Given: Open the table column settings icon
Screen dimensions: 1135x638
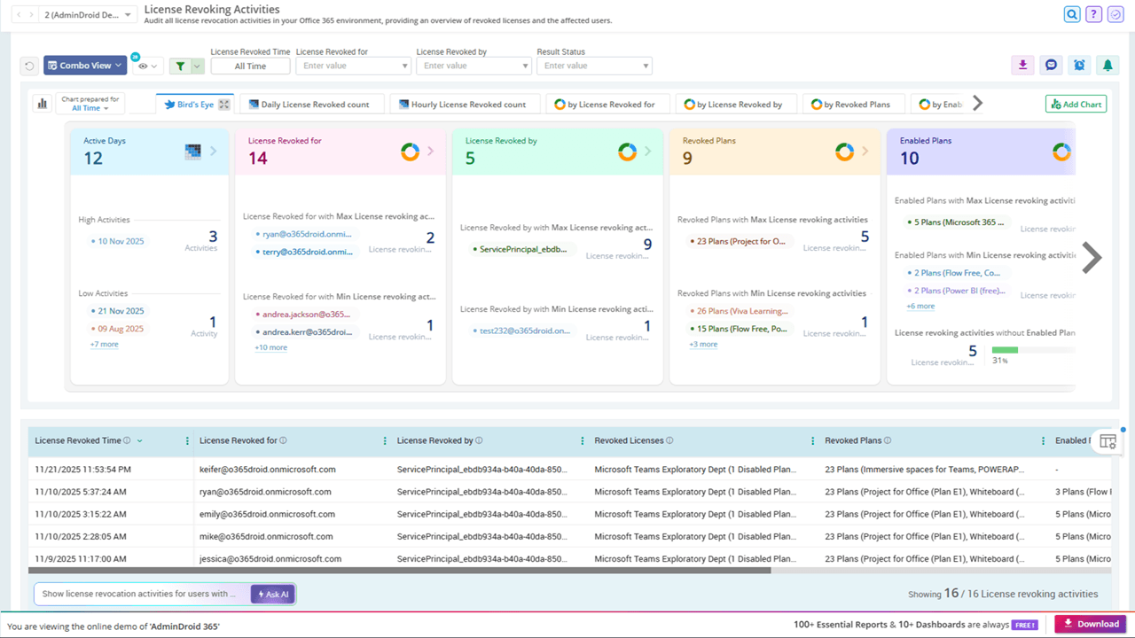Looking at the screenshot, I should (1108, 440).
